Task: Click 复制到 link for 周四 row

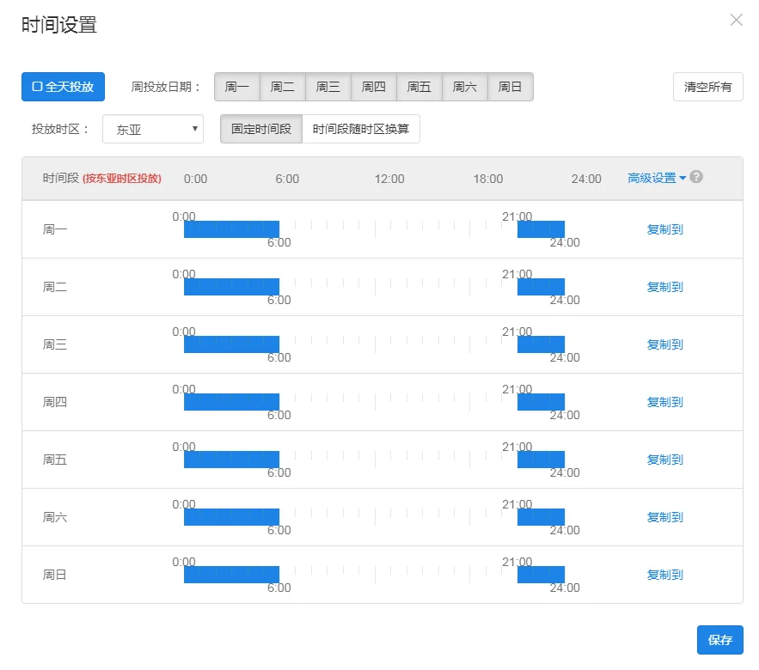Action: click(x=664, y=402)
